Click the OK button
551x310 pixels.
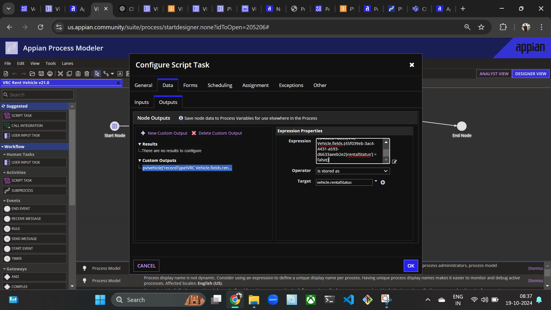click(x=411, y=266)
